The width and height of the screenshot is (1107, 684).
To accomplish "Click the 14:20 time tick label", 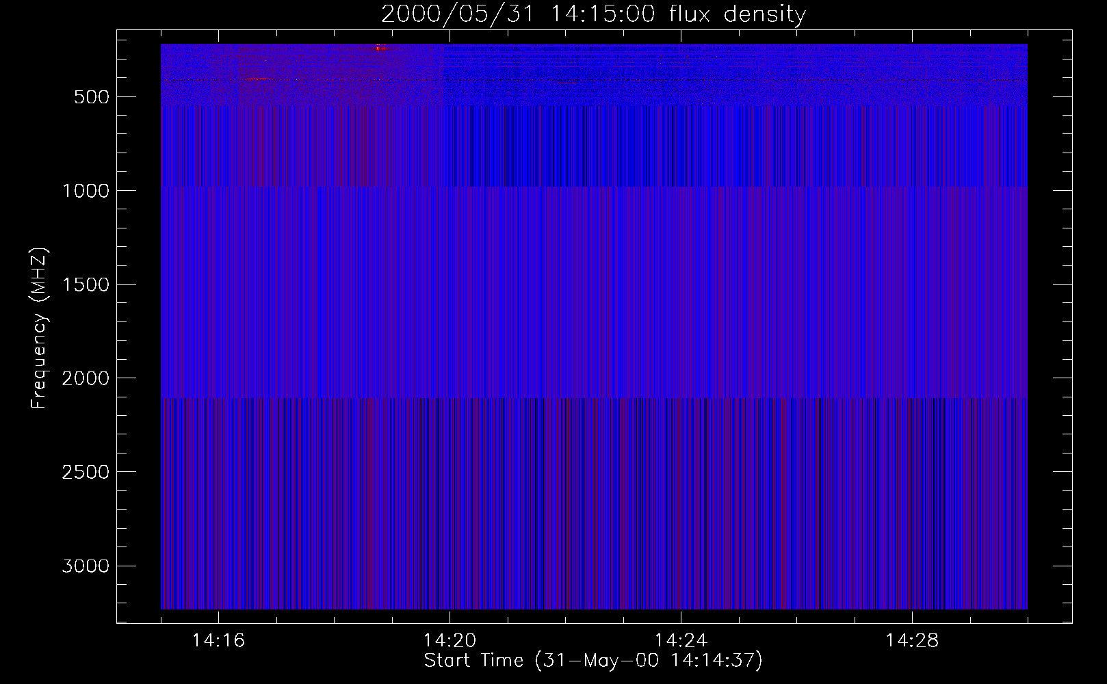I will point(450,640).
